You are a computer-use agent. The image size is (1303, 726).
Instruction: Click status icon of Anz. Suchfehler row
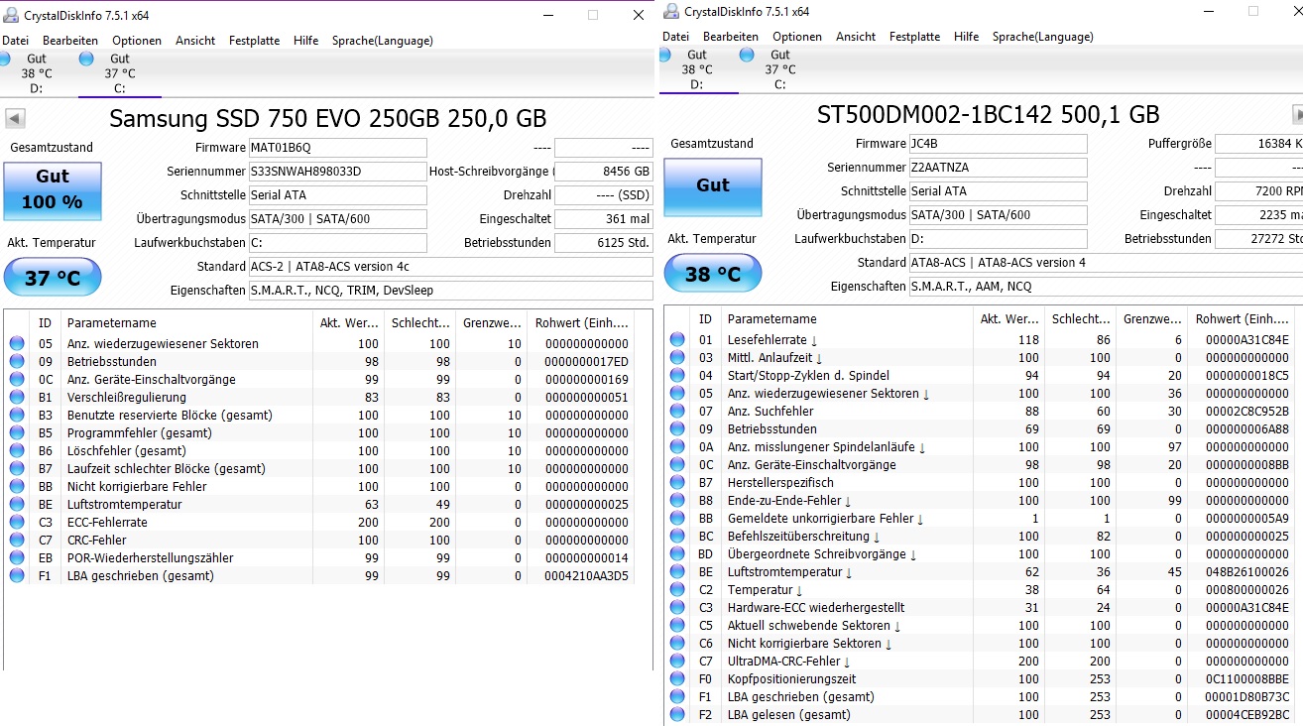[x=677, y=412]
